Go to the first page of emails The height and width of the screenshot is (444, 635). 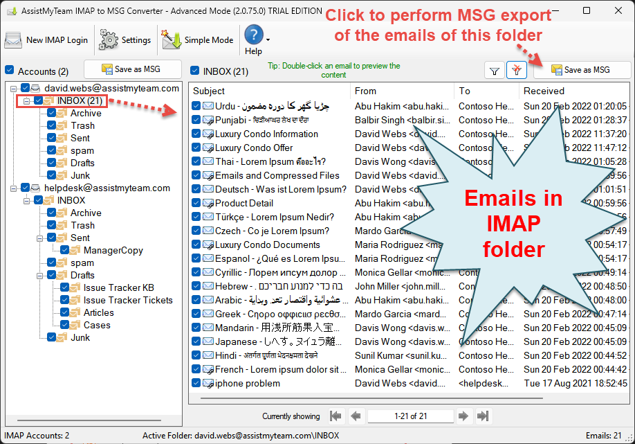(337, 416)
